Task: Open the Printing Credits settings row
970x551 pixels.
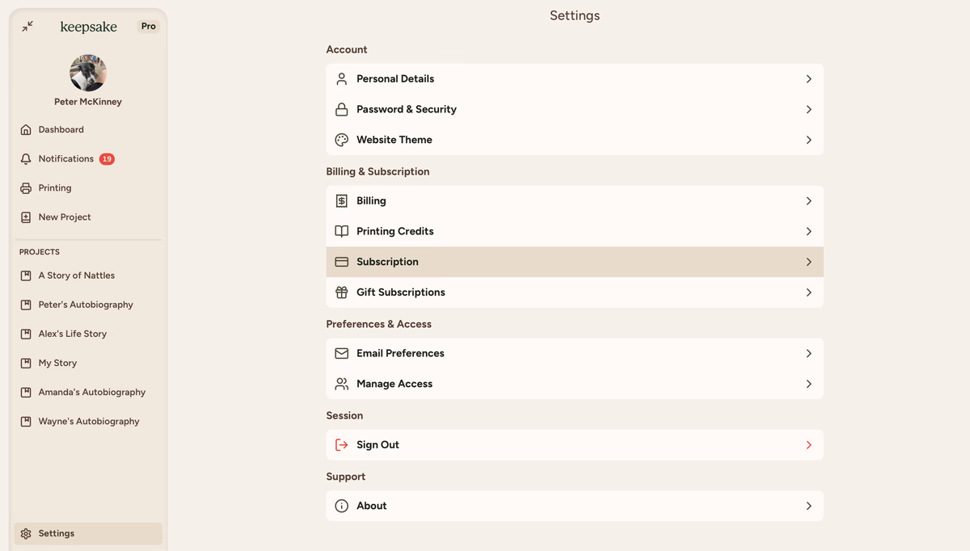Action: coord(574,232)
